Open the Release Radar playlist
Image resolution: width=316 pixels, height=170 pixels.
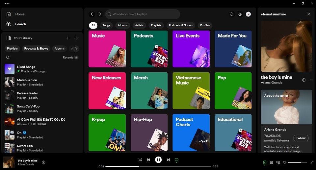(42, 95)
